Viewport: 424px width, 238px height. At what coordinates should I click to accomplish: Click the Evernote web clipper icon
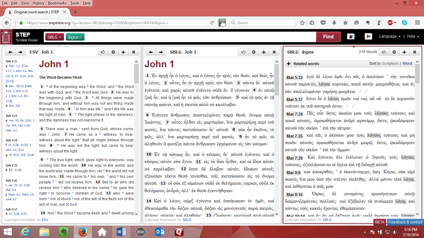(368, 23)
